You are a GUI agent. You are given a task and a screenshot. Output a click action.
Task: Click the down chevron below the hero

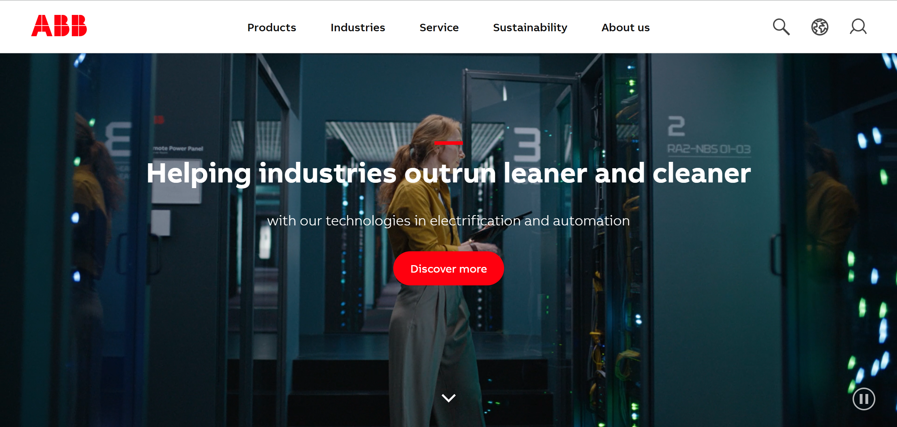pyautogui.click(x=448, y=398)
